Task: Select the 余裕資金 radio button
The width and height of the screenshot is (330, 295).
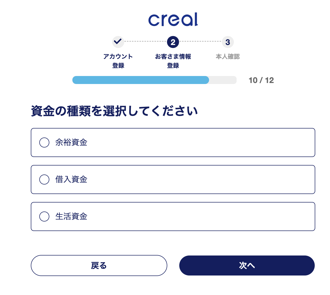Action: coord(44,142)
